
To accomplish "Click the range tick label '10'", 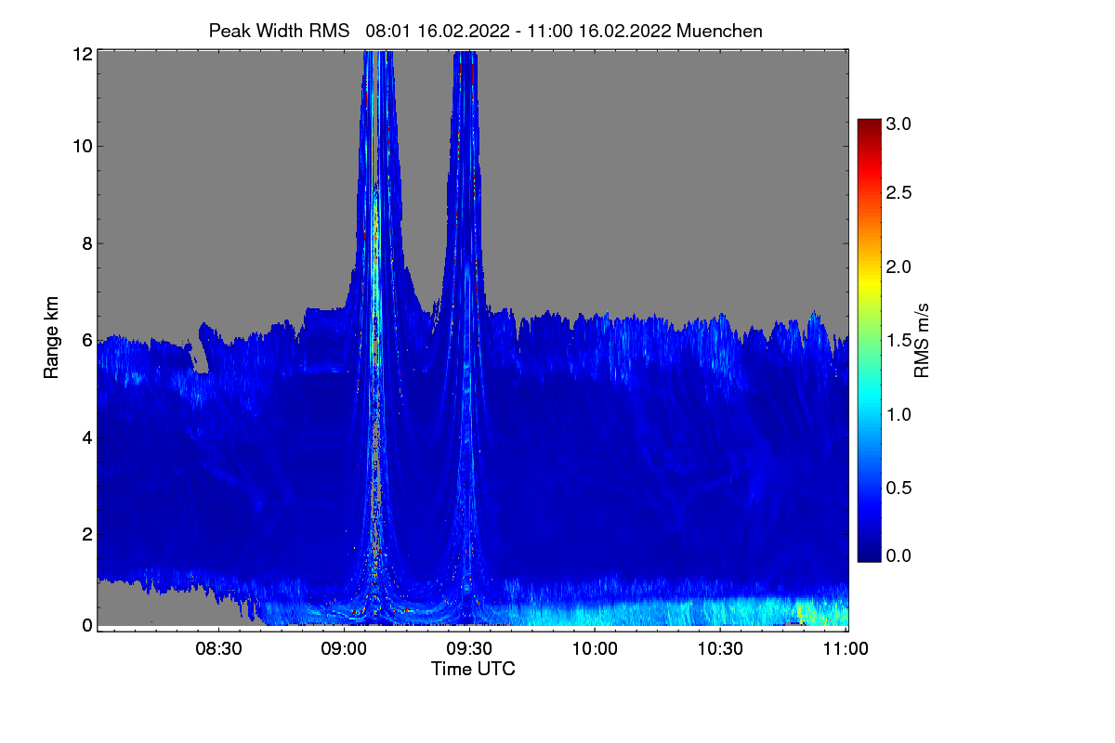I will (82, 147).
